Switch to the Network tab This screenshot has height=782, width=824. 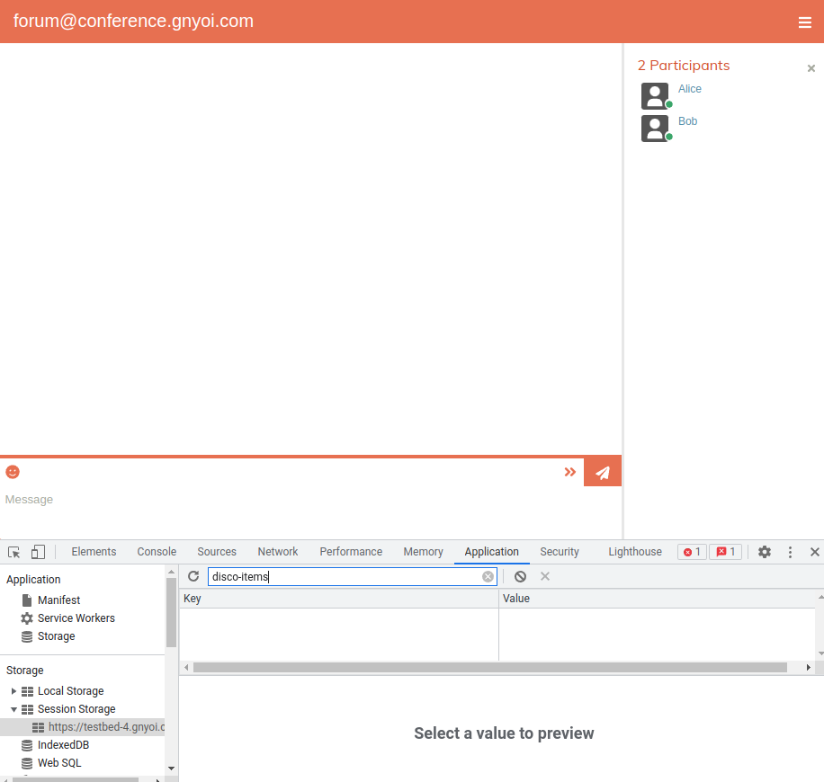pyautogui.click(x=277, y=551)
